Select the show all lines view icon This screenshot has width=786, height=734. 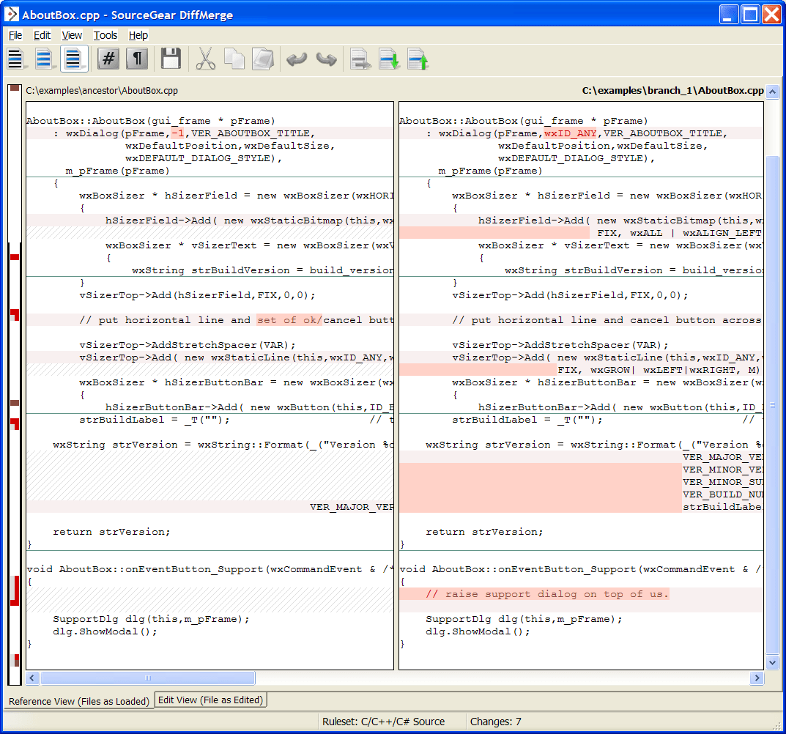click(15, 59)
